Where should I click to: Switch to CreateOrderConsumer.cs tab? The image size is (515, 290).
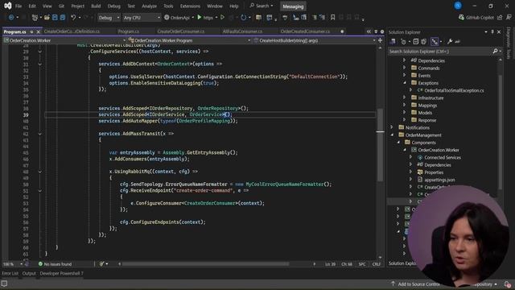[181, 31]
